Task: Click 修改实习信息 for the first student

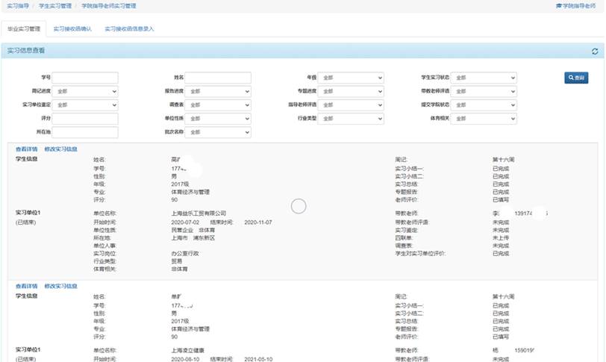Action: click(60, 149)
